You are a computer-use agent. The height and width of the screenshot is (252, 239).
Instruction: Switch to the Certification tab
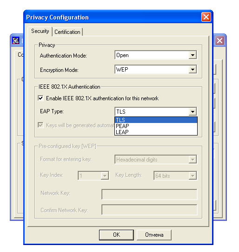pyautogui.click(x=67, y=32)
